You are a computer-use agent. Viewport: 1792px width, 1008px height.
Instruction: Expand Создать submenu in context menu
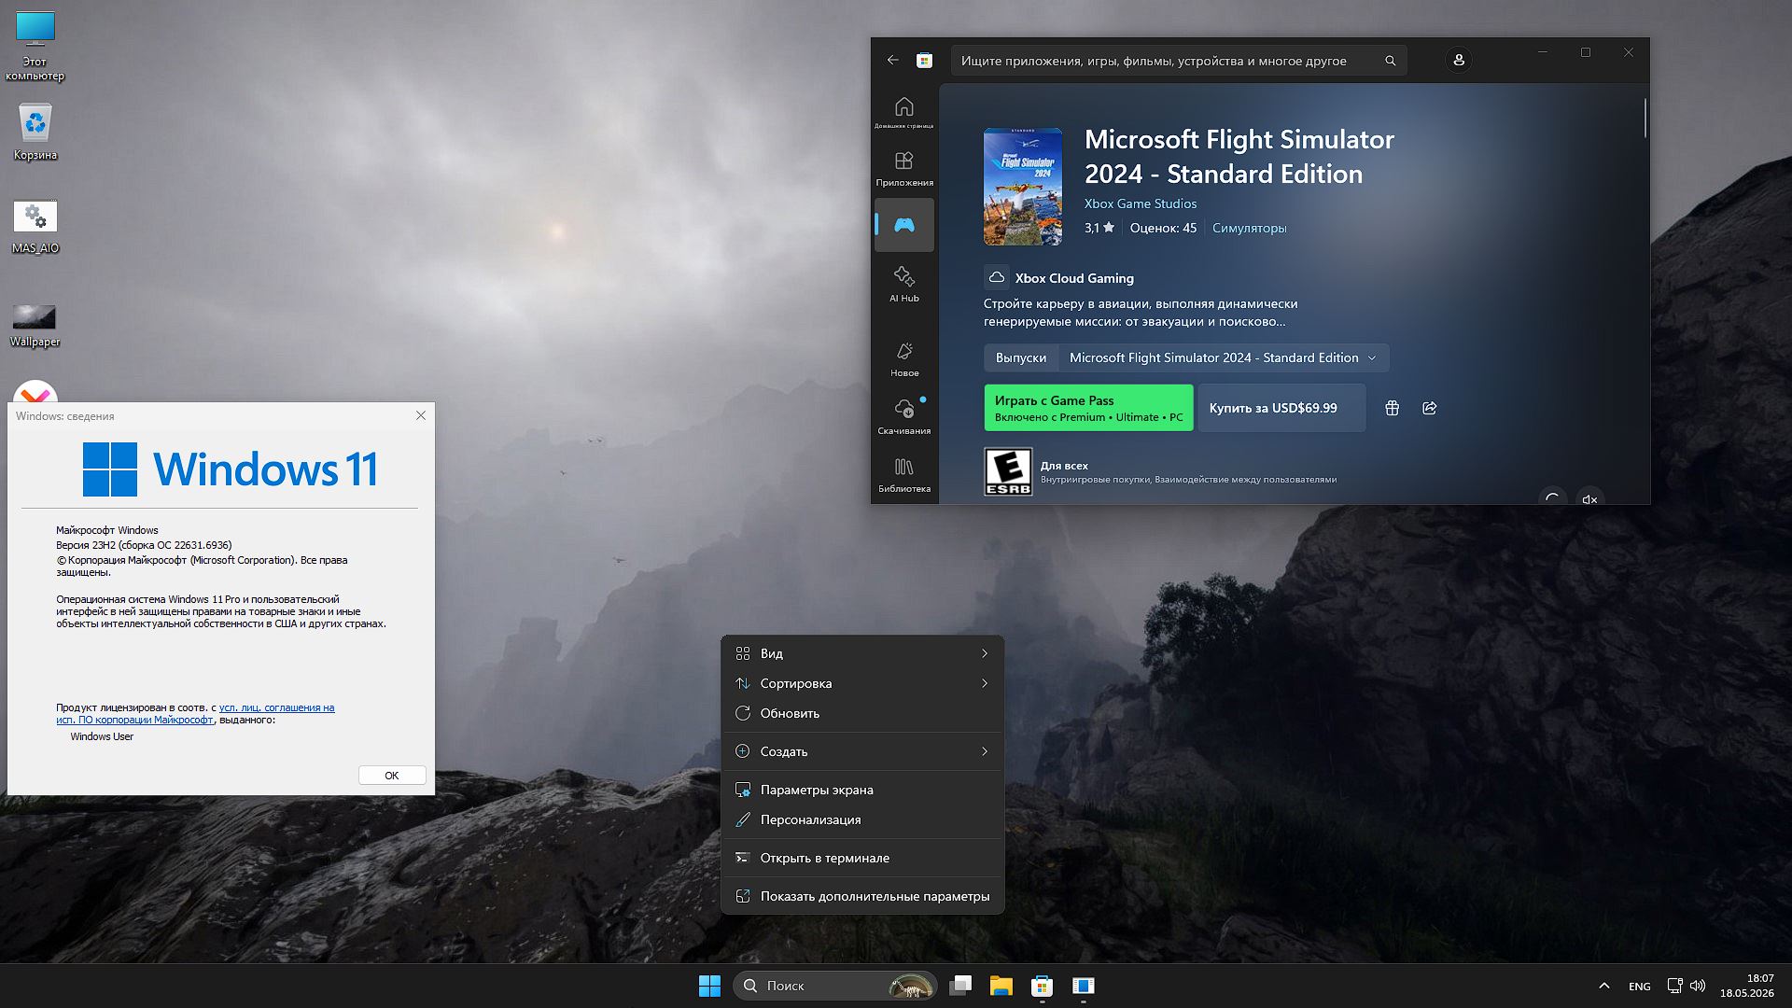[862, 751]
